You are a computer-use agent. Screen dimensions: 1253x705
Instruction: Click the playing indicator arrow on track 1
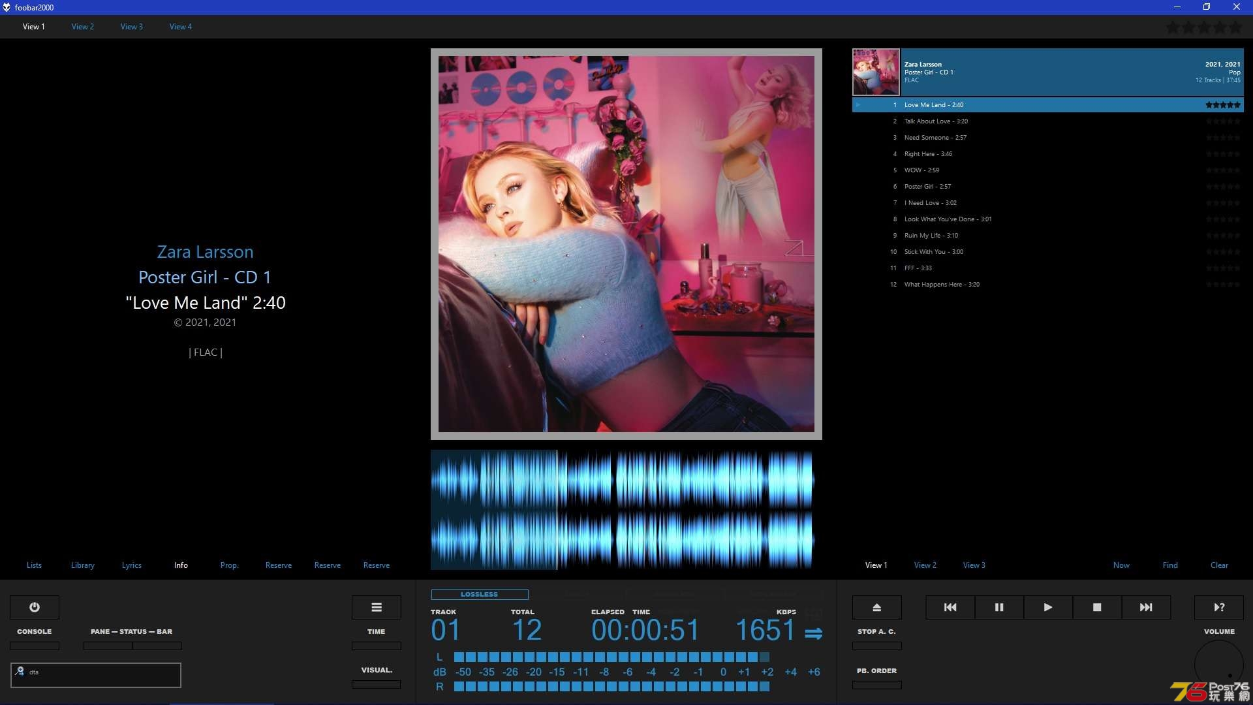tap(858, 105)
